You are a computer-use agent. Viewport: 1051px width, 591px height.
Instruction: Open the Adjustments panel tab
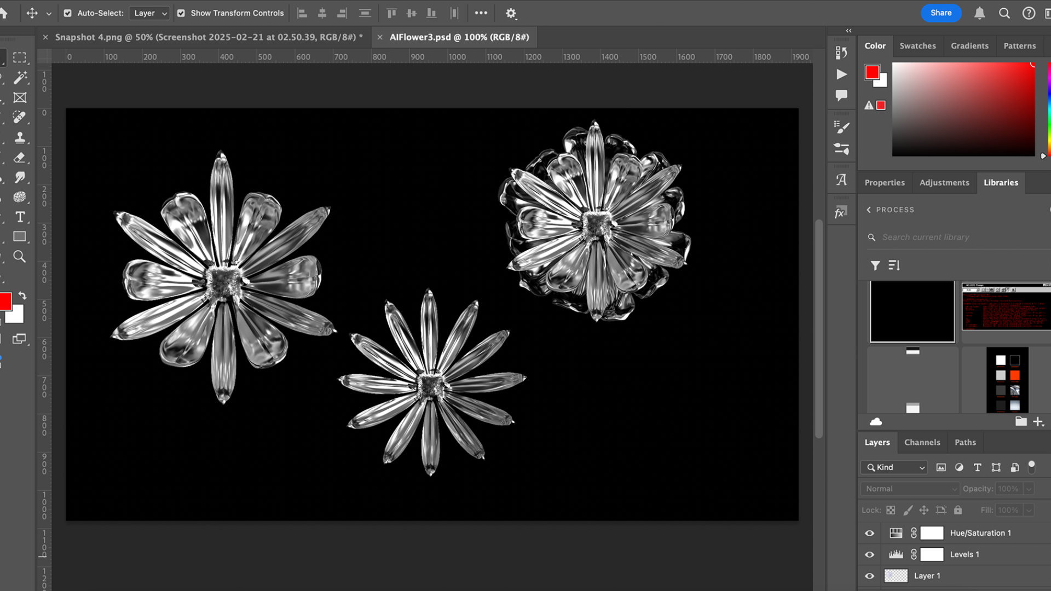coord(944,182)
